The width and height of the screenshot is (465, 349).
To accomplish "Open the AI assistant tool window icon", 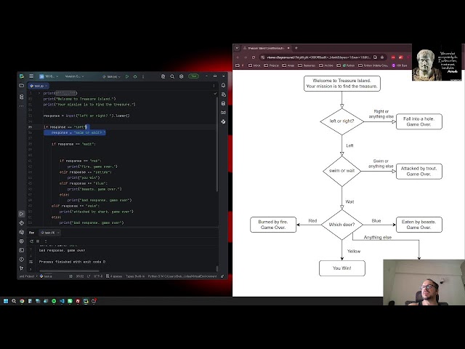I will (223, 95).
